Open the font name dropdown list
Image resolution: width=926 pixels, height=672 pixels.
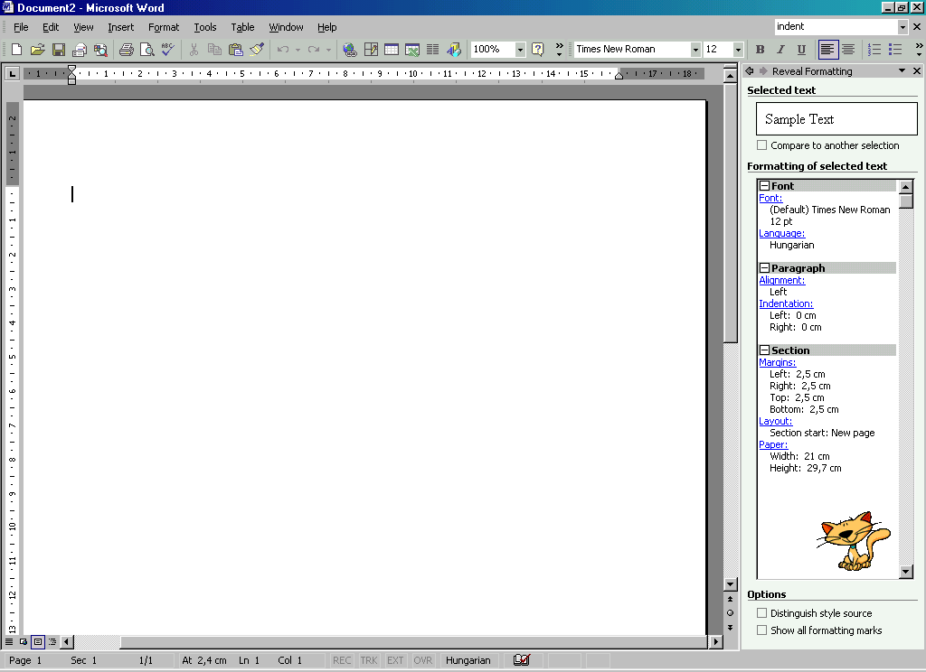(695, 50)
